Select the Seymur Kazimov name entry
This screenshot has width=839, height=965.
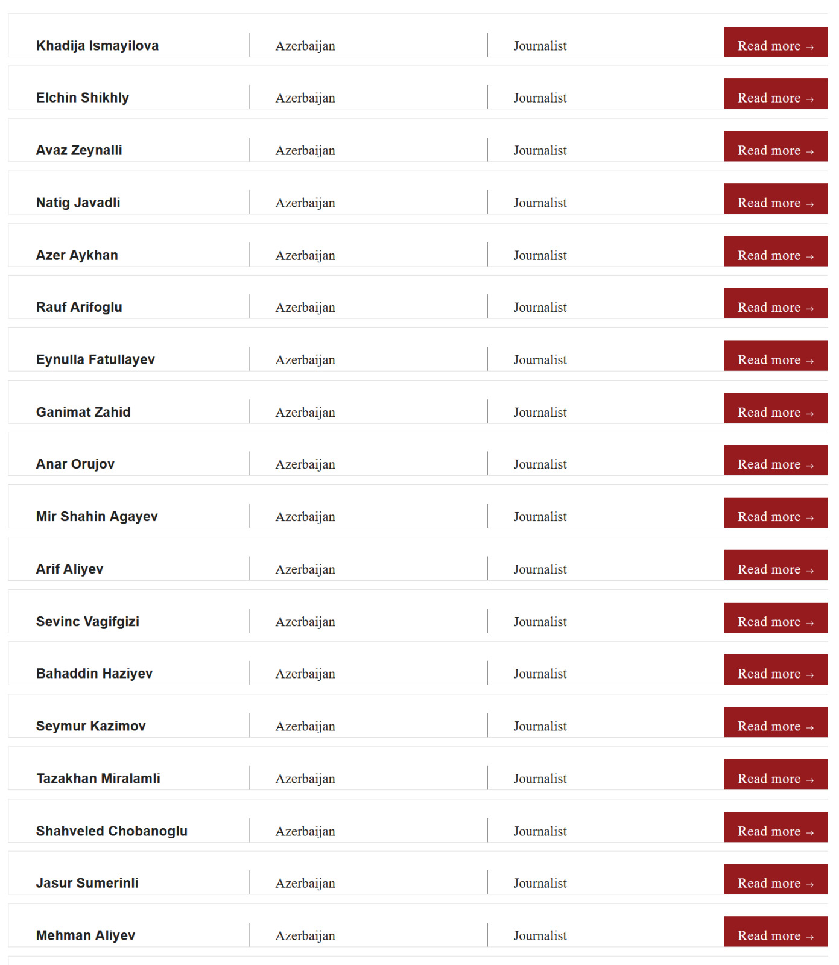coord(90,726)
